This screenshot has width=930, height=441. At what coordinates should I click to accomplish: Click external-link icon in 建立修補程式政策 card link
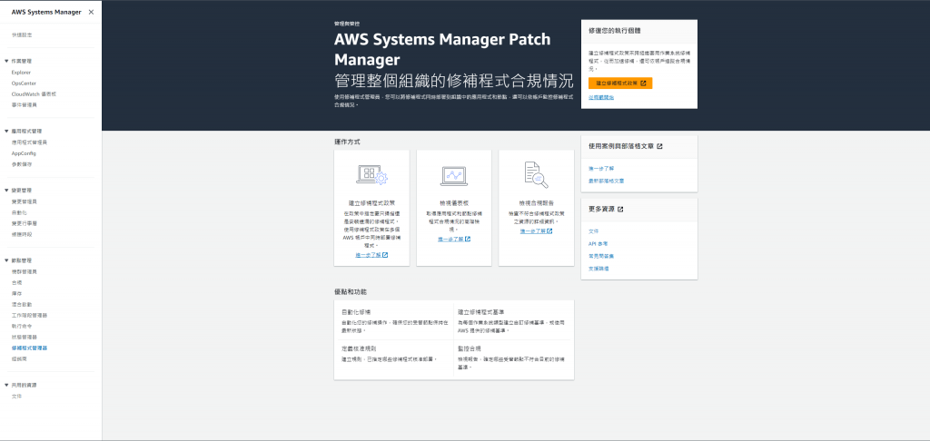click(x=385, y=255)
